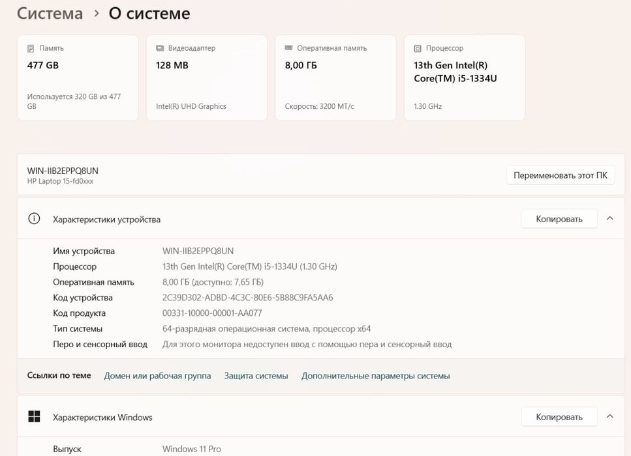This screenshot has width=631, height=456.
Task: Click the Windows logo icon
Action: [x=34, y=417]
